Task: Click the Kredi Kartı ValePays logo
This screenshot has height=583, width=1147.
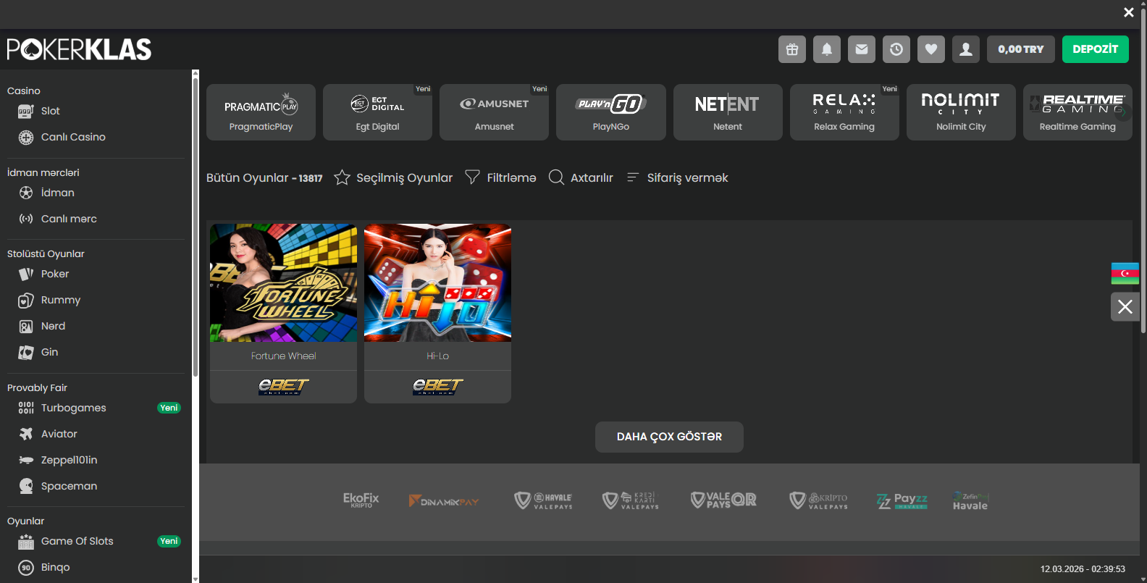Action: [x=631, y=500]
